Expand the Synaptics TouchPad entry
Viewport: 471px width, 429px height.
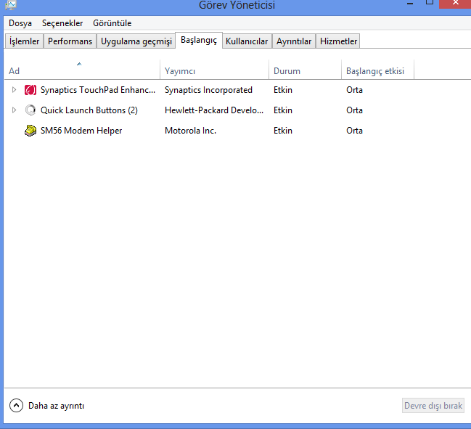14,90
